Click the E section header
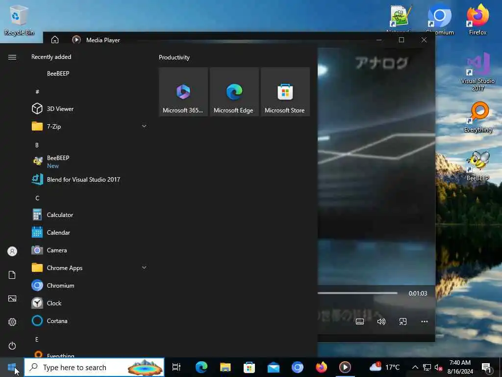 tap(37, 340)
